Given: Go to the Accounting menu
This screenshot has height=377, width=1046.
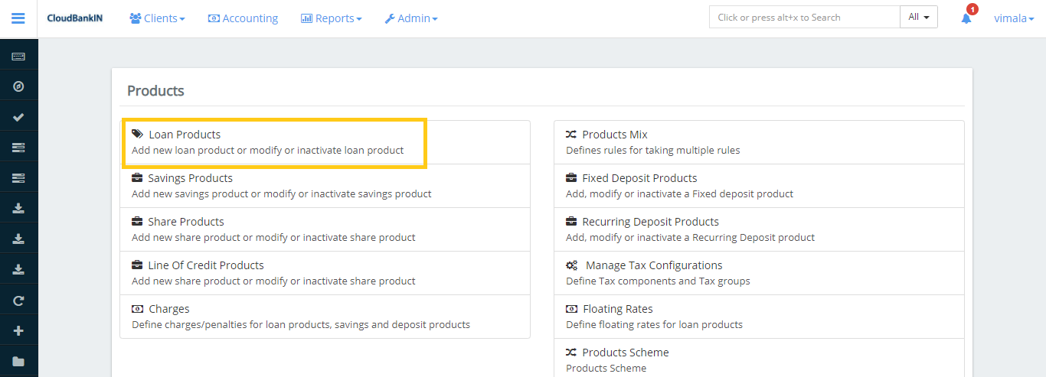Looking at the screenshot, I should click(x=243, y=18).
